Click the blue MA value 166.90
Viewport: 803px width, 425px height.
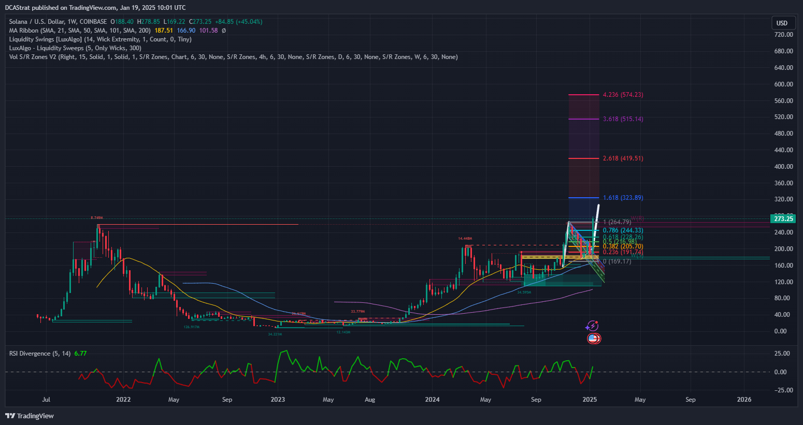[186, 31]
